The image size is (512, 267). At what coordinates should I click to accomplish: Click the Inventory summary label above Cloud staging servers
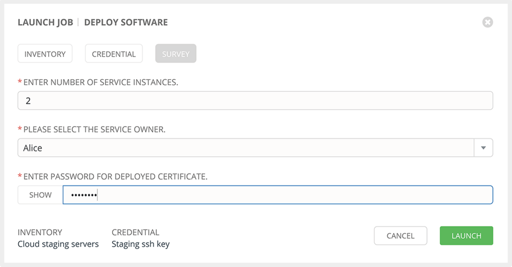tap(40, 232)
